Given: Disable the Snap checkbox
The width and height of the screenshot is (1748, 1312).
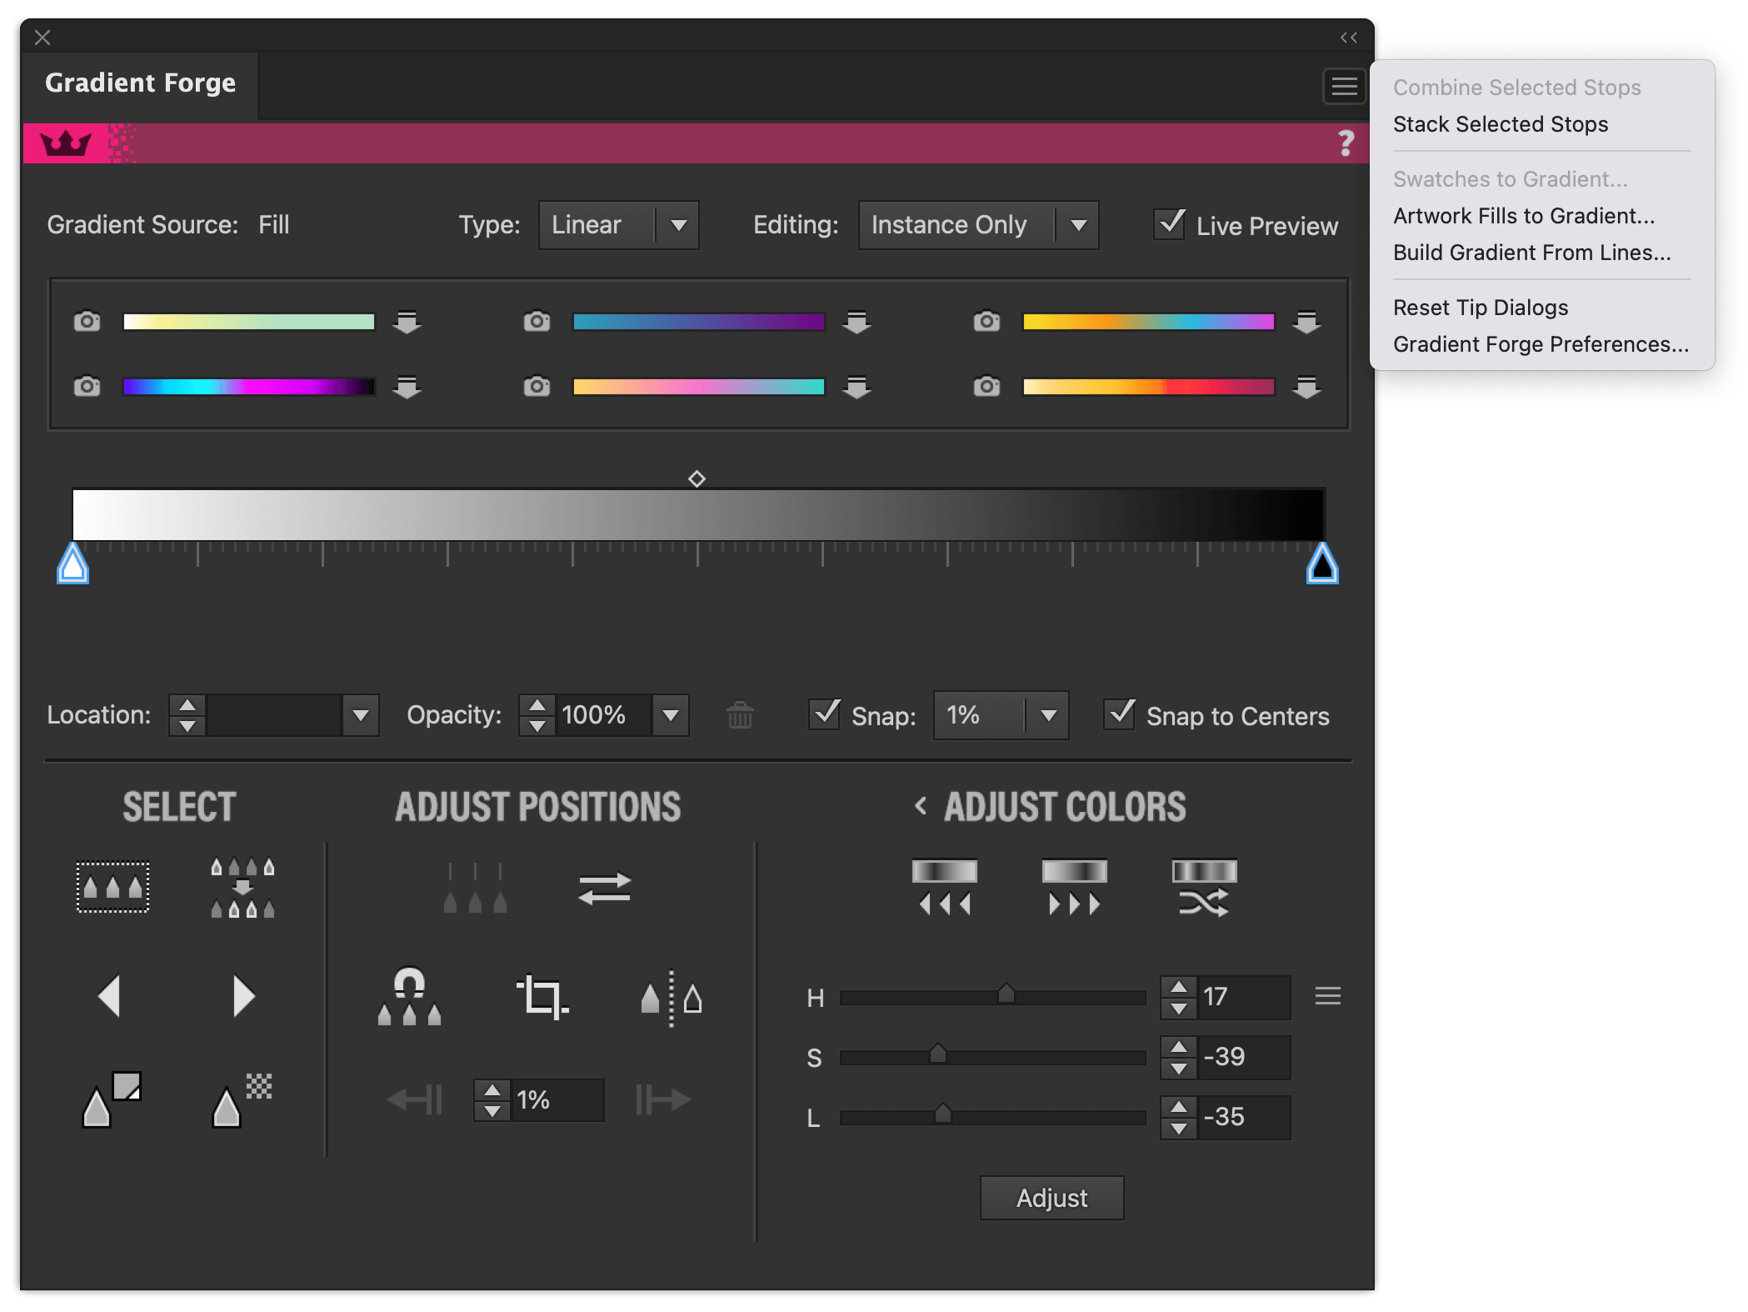Looking at the screenshot, I should tap(825, 715).
